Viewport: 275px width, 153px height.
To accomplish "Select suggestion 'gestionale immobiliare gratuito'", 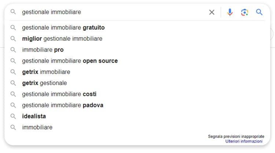I will click(x=137, y=28).
